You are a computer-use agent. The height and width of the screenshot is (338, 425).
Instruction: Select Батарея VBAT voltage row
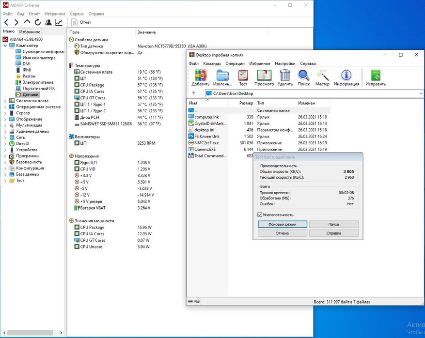(x=112, y=208)
